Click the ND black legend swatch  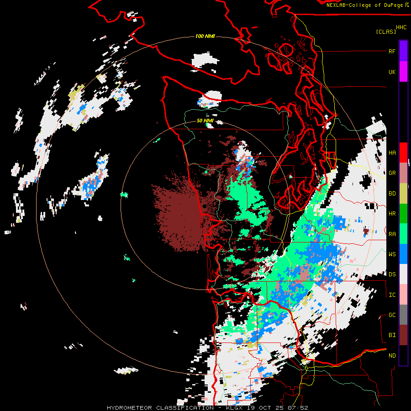click(403, 355)
